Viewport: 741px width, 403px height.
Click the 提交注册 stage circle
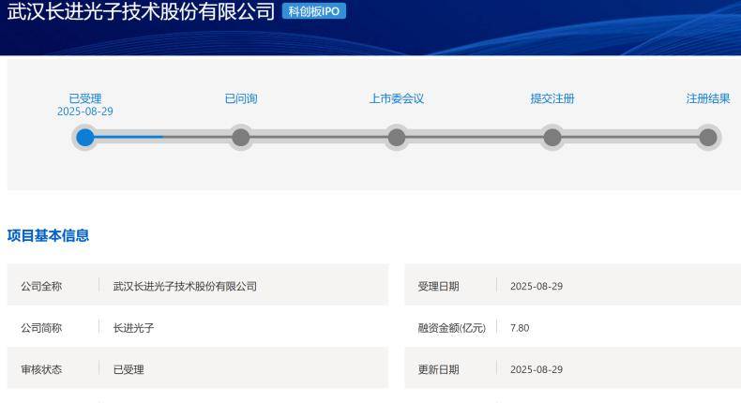coord(552,138)
